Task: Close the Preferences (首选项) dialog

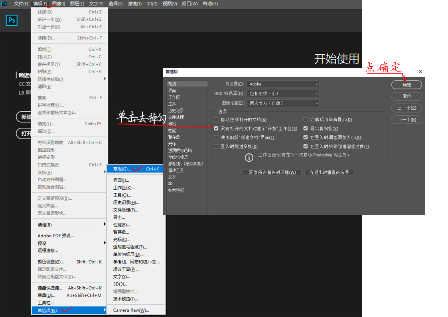Action: point(420,72)
